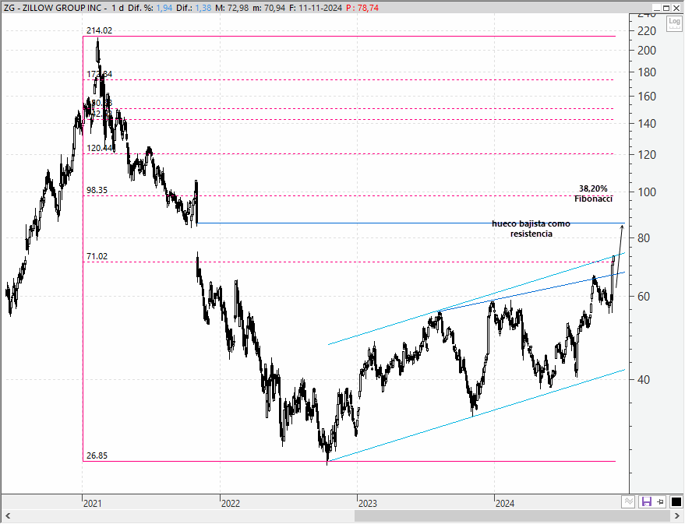Click the '1 d' timeframe label
This screenshot has width=685, height=524.
118,8
